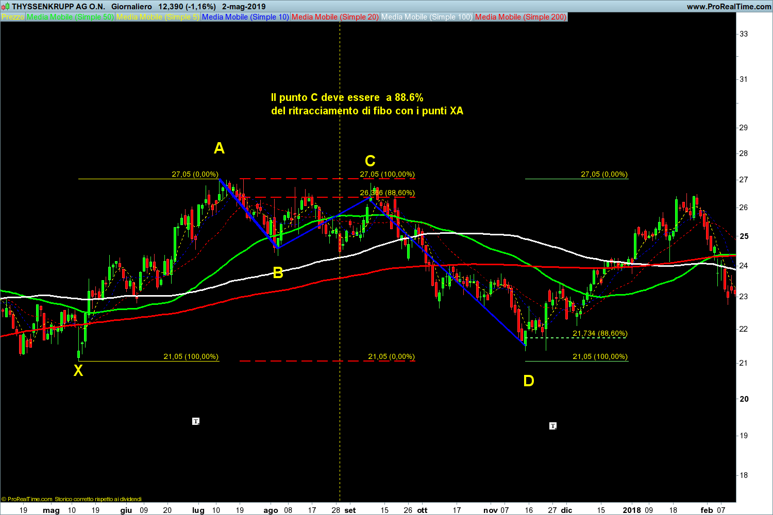Visit the www.ProRealTime.com link
The height and width of the screenshot is (515, 773).
tap(729, 7)
